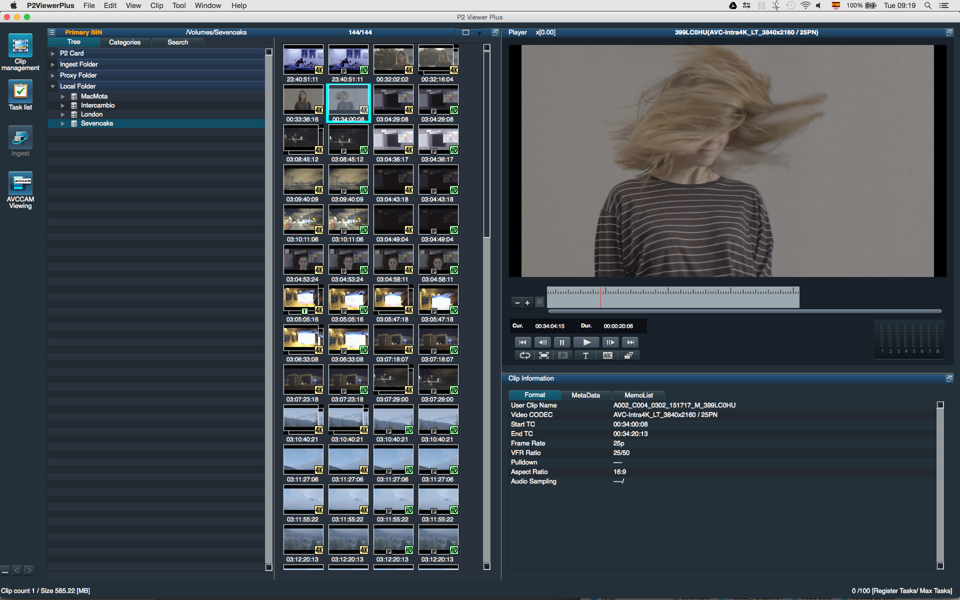Image resolution: width=960 pixels, height=600 pixels.
Task: Expand the Ingest Folder tree node
Action: click(x=52, y=64)
